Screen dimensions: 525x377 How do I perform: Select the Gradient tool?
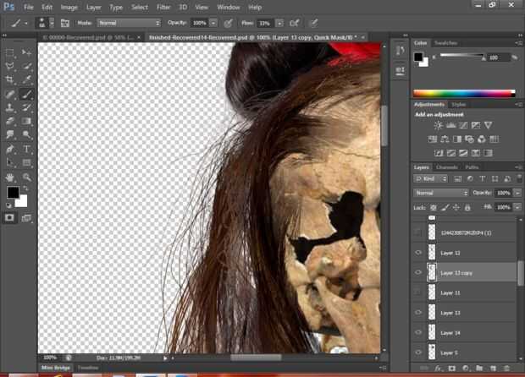pos(26,121)
